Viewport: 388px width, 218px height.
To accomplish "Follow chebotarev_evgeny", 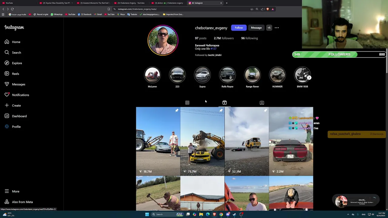I will tap(239, 28).
